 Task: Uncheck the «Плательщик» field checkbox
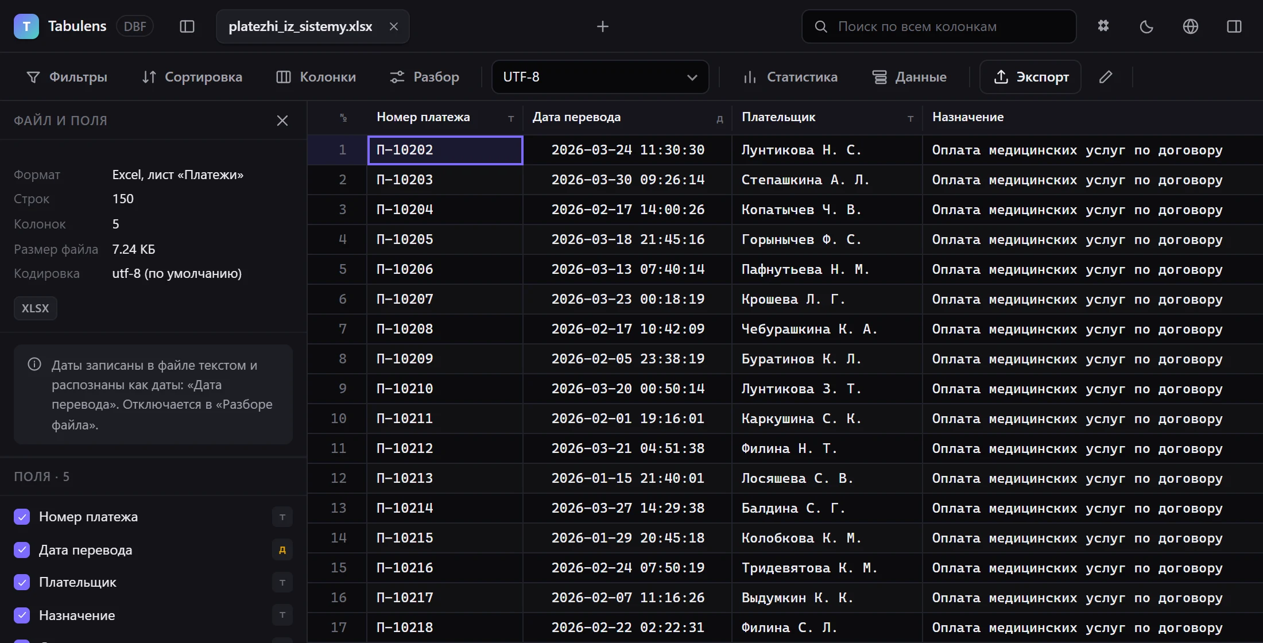click(22, 582)
